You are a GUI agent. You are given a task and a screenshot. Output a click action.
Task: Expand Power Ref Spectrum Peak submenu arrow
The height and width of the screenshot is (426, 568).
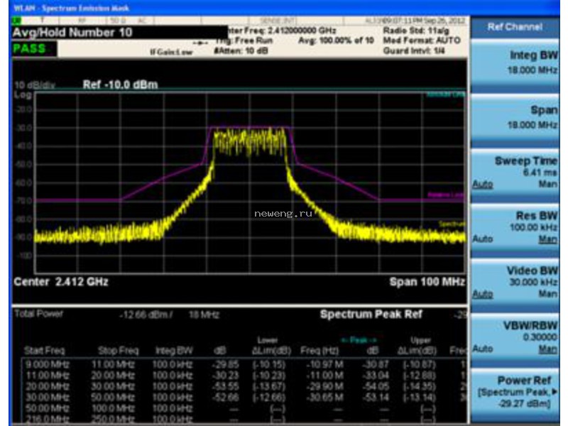(554, 392)
